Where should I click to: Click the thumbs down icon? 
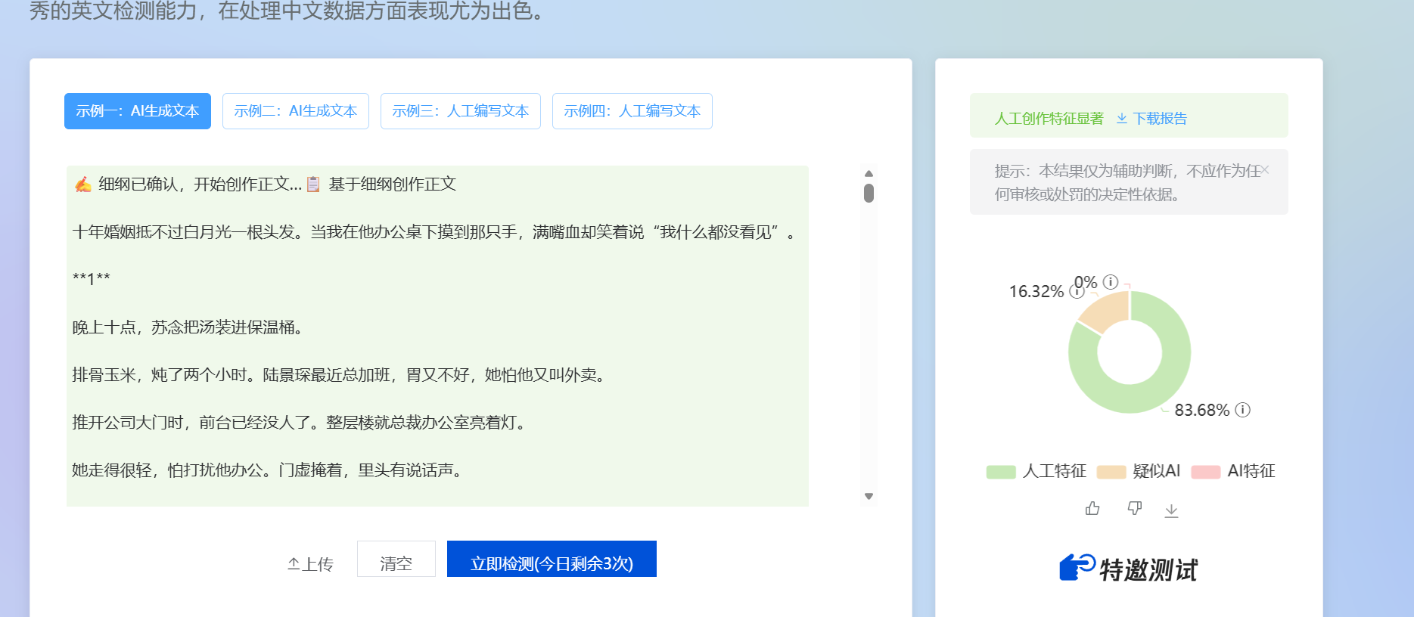(x=1134, y=508)
